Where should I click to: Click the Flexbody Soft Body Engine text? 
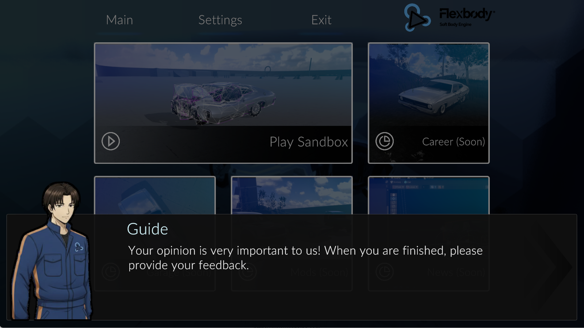click(467, 17)
